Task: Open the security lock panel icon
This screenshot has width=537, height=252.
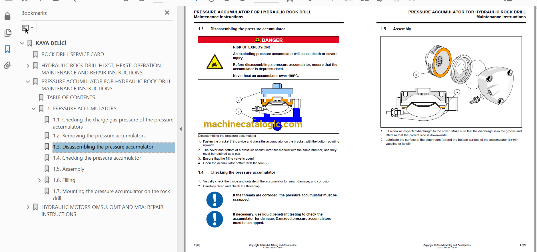Action: coord(7,16)
